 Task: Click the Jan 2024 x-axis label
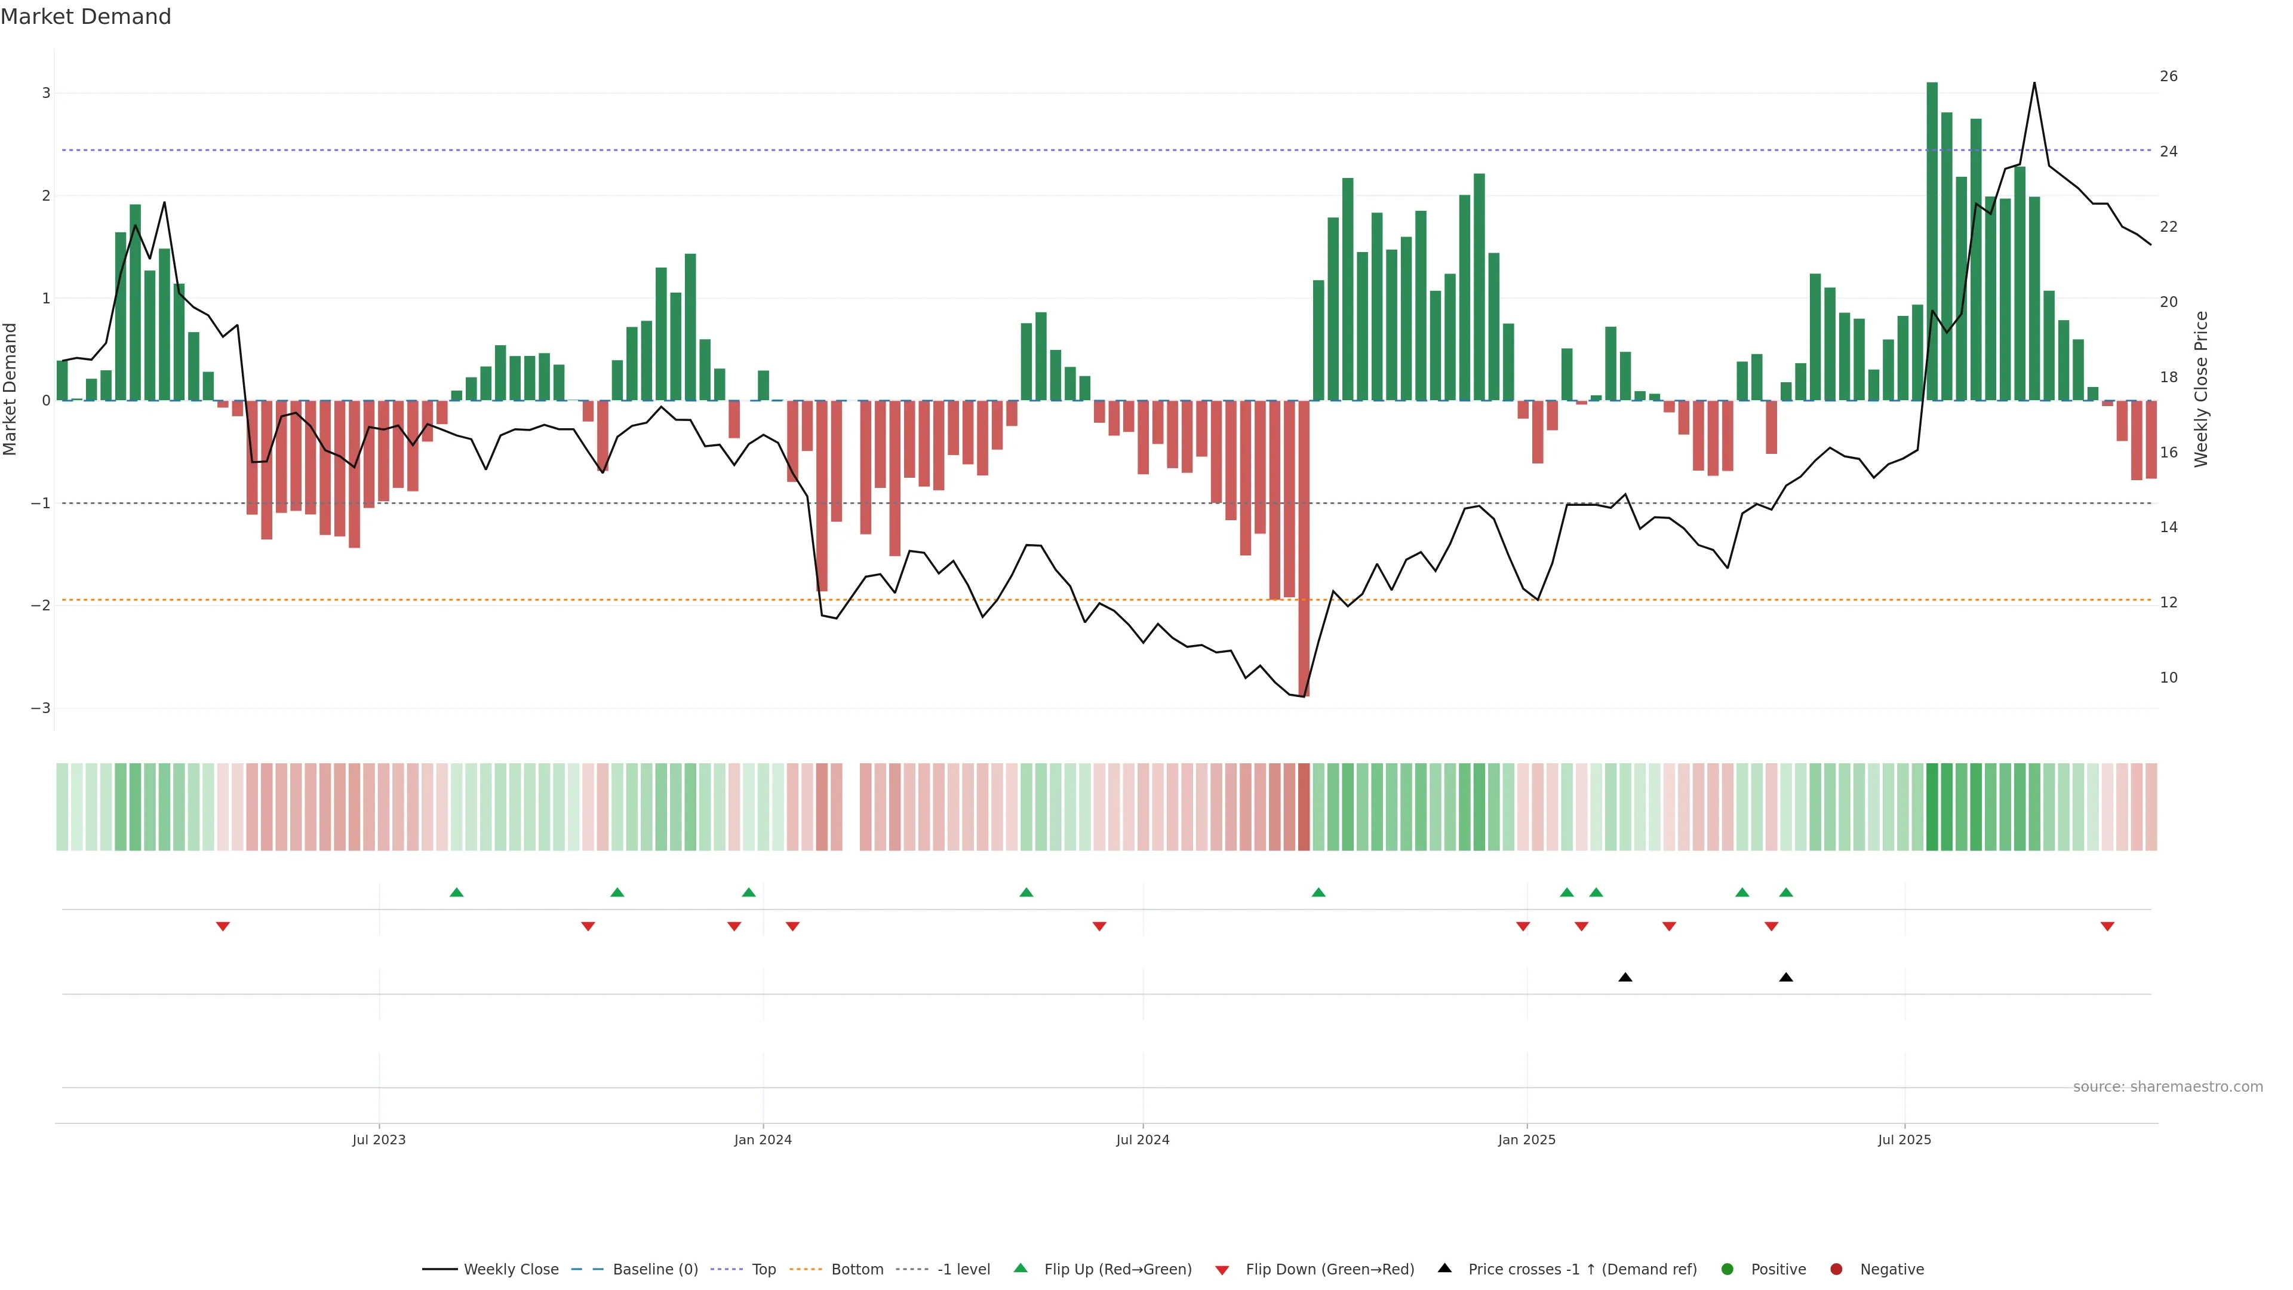[x=763, y=1139]
